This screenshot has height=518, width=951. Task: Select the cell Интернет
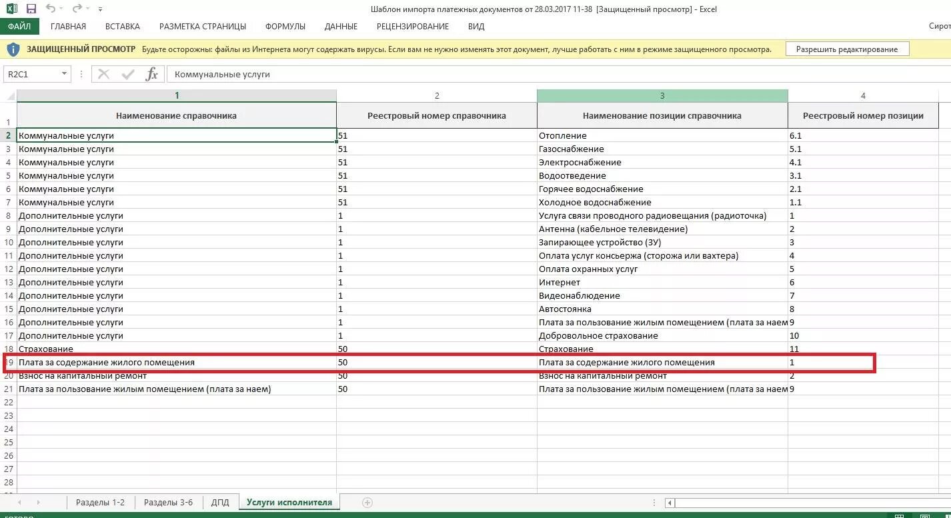[x=662, y=282]
